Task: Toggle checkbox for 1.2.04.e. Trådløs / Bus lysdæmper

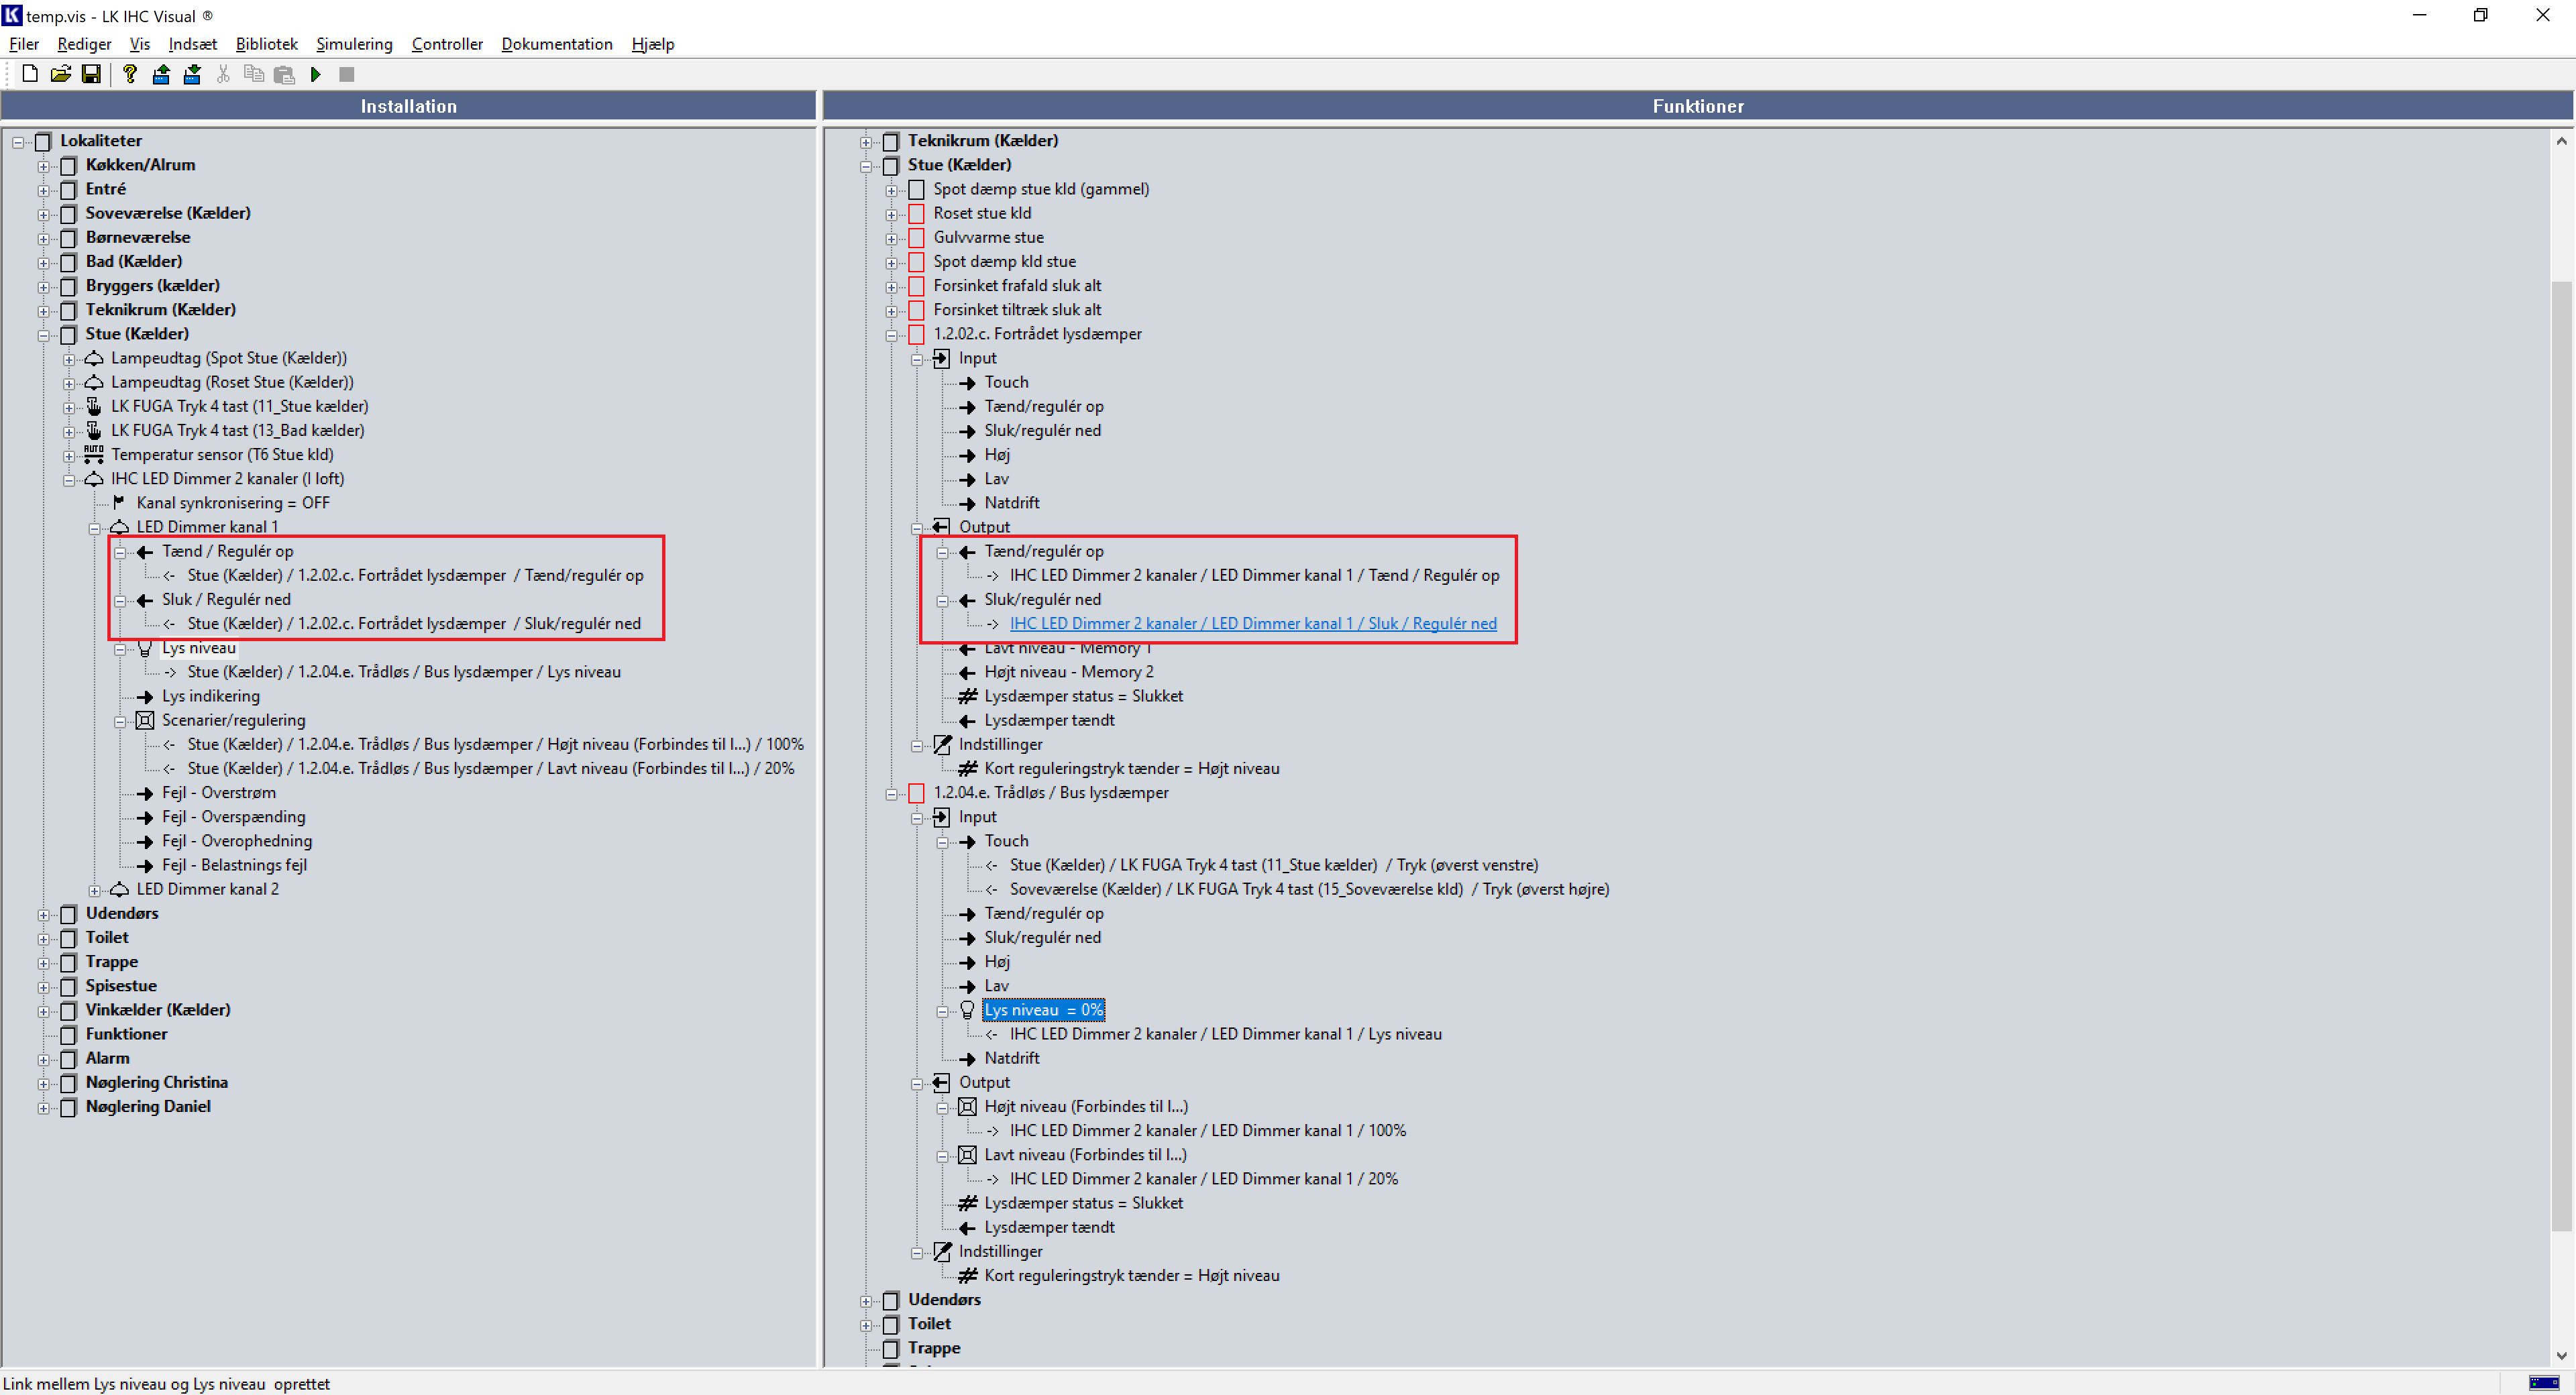Action: 916,793
